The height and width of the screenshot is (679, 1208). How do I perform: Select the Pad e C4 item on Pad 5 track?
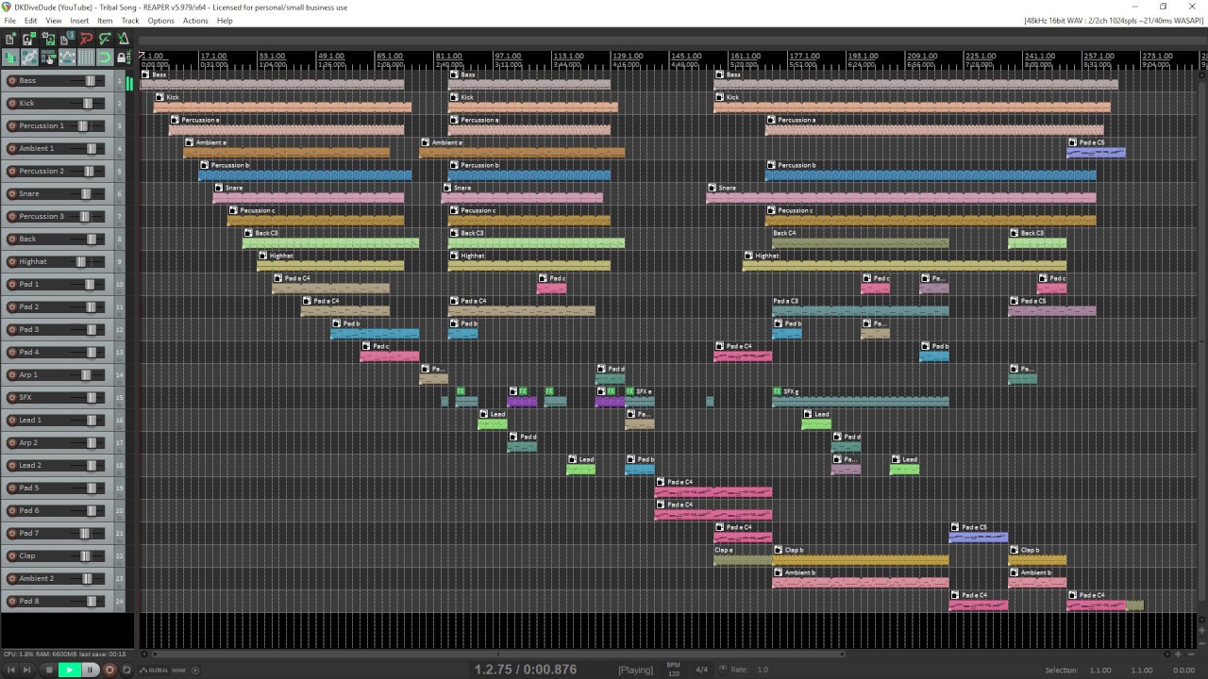pos(713,488)
